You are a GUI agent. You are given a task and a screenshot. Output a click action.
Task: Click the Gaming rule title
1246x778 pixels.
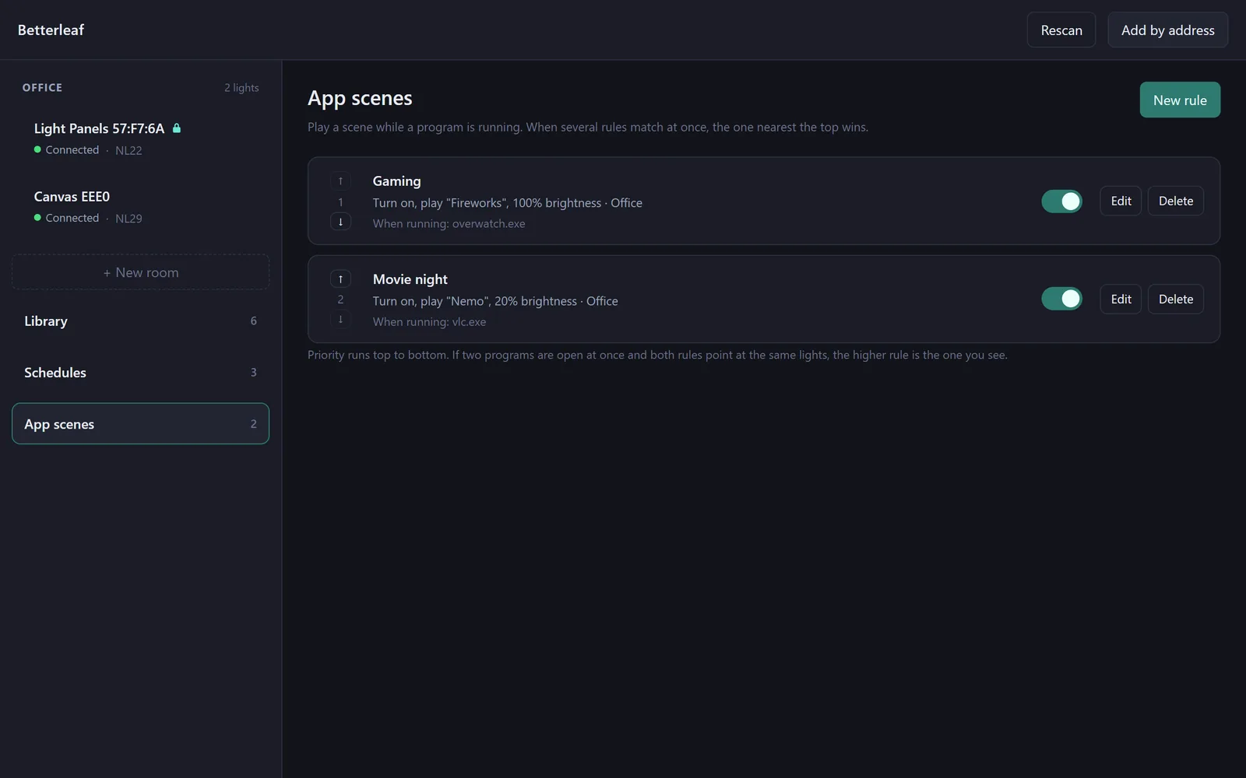(x=396, y=181)
